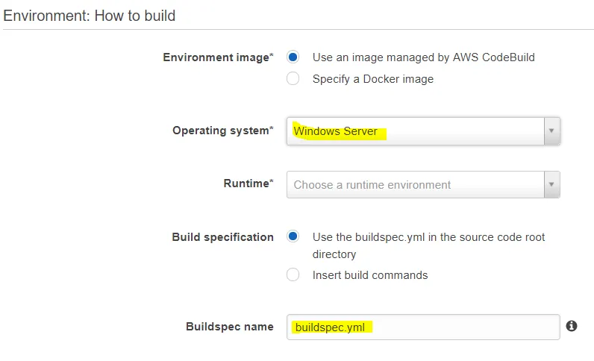Click the 'Build specification' field label
The width and height of the screenshot is (594, 361).
coord(222,237)
